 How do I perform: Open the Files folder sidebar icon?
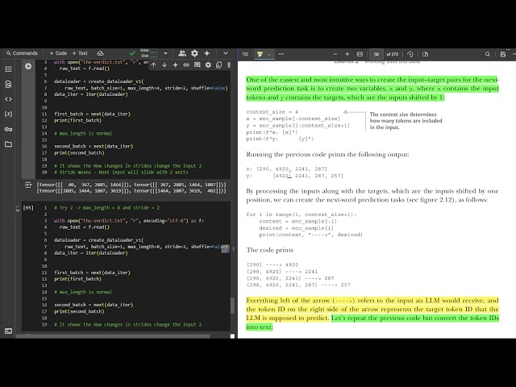(9, 144)
